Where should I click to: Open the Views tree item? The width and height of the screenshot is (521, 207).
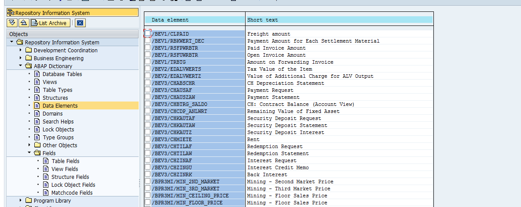(50, 82)
